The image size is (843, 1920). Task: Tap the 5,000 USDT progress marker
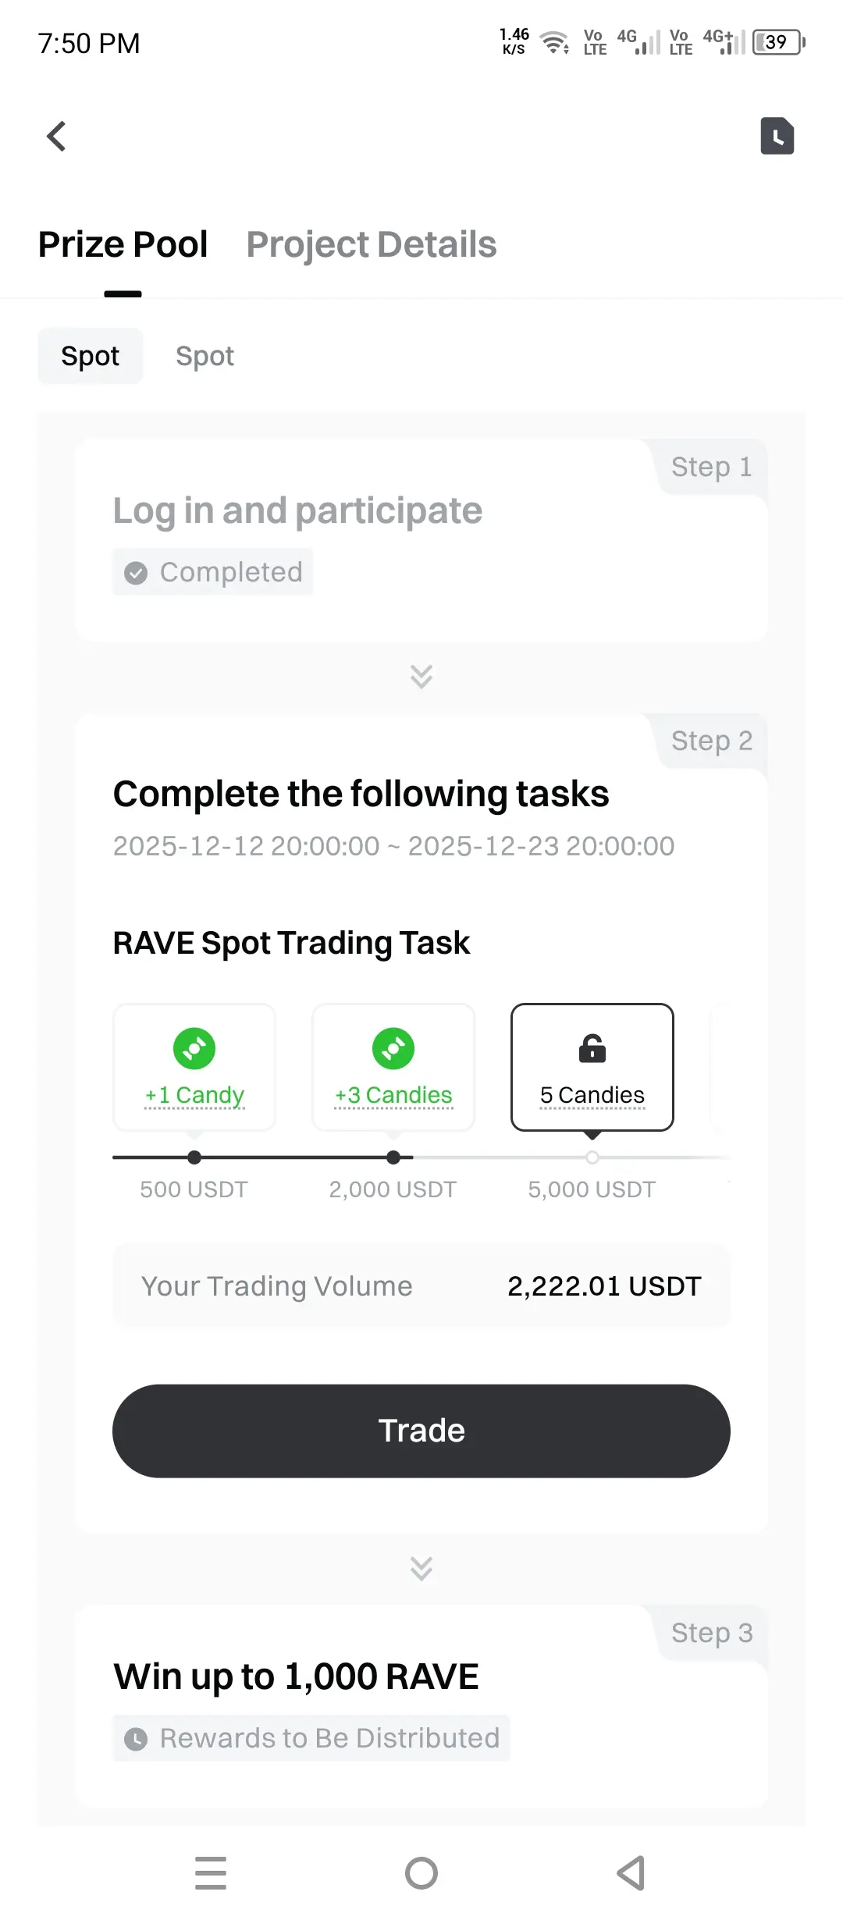pyautogui.click(x=592, y=1157)
